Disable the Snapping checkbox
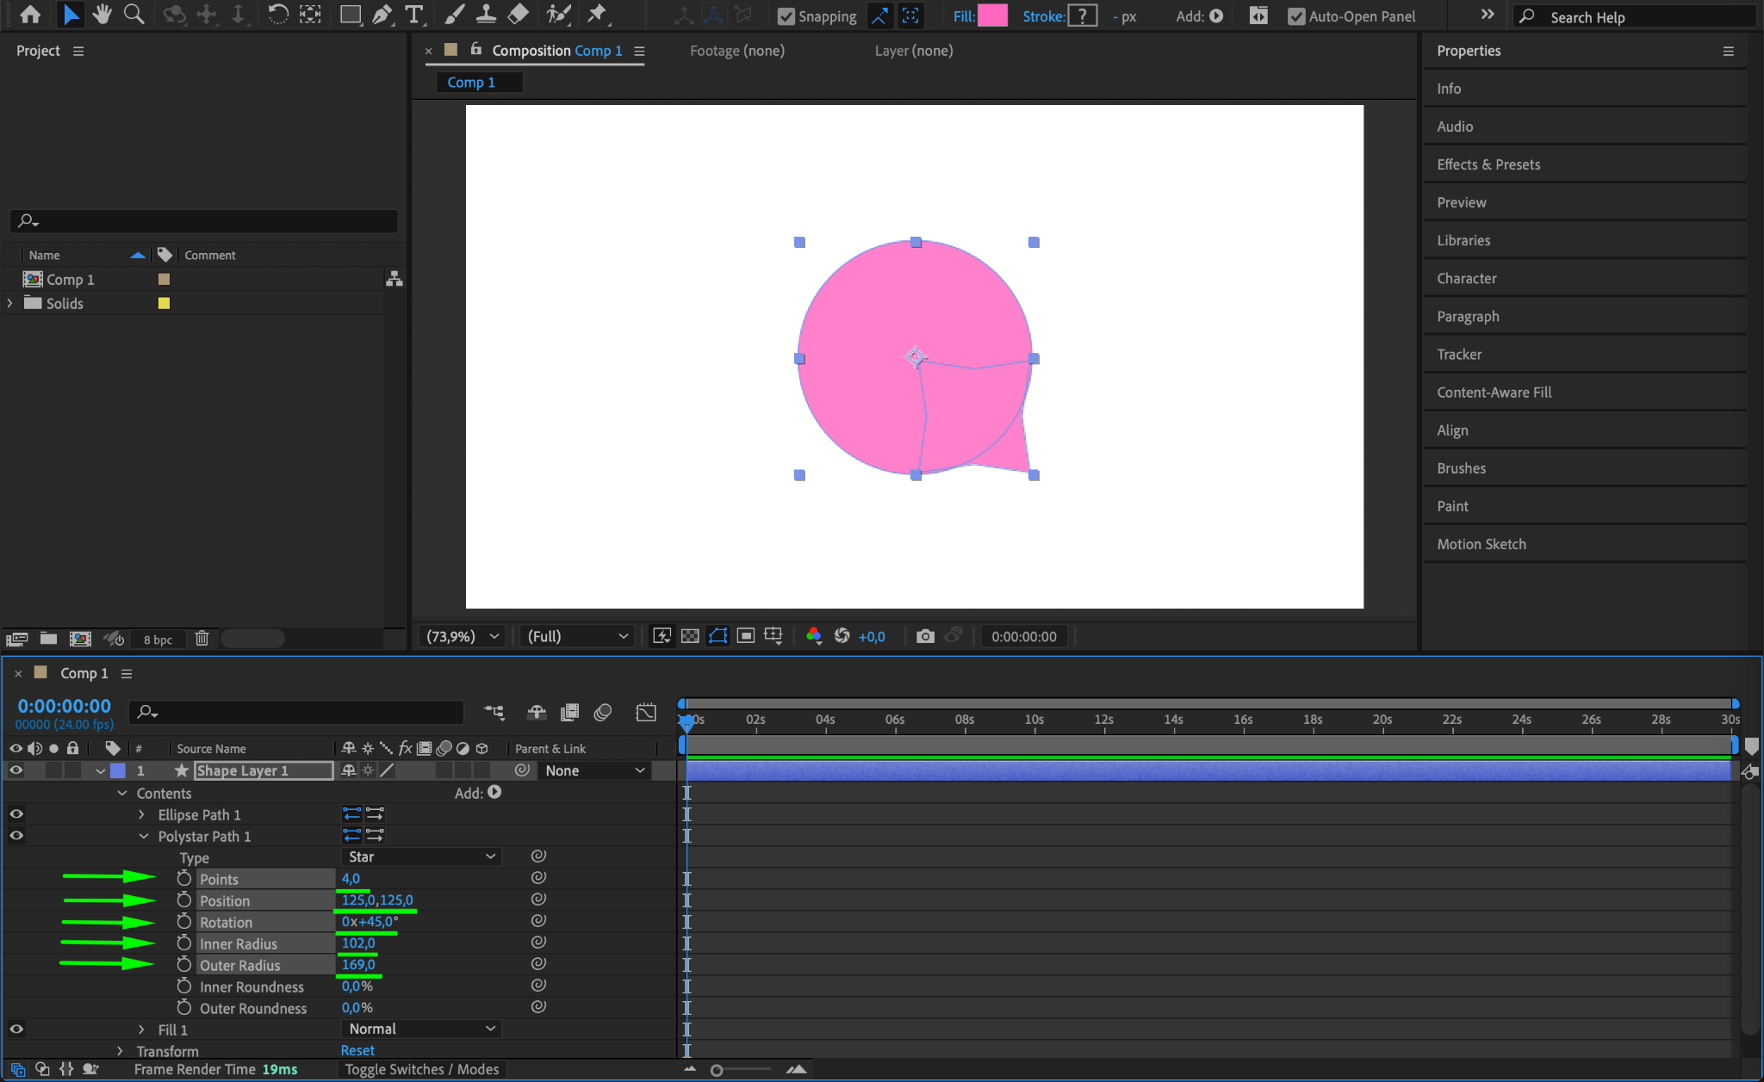 click(x=786, y=16)
